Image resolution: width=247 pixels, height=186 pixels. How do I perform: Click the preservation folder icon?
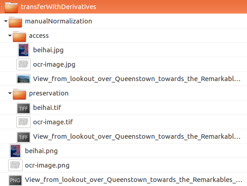(x=19, y=94)
